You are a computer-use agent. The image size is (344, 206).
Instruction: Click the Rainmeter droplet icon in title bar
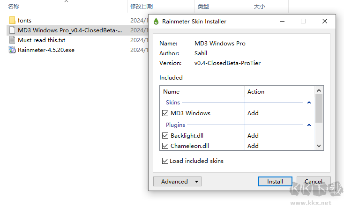click(x=156, y=21)
